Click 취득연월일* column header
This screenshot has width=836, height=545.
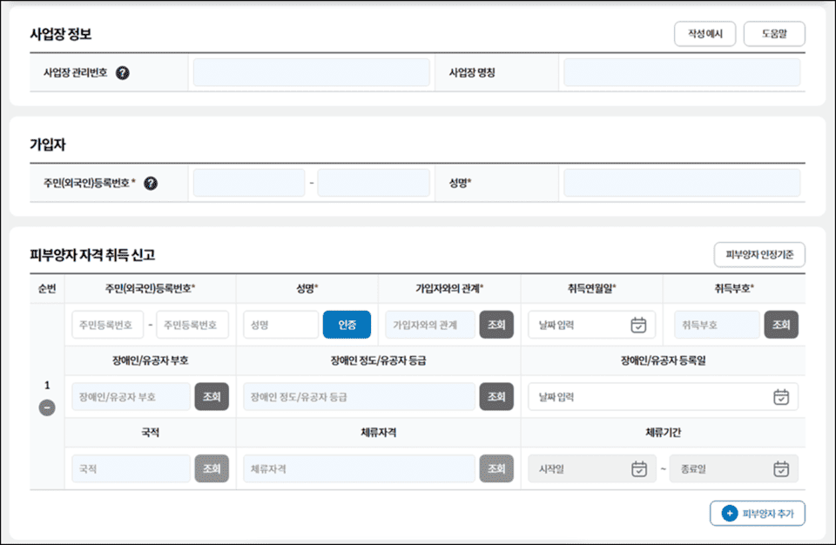click(592, 288)
